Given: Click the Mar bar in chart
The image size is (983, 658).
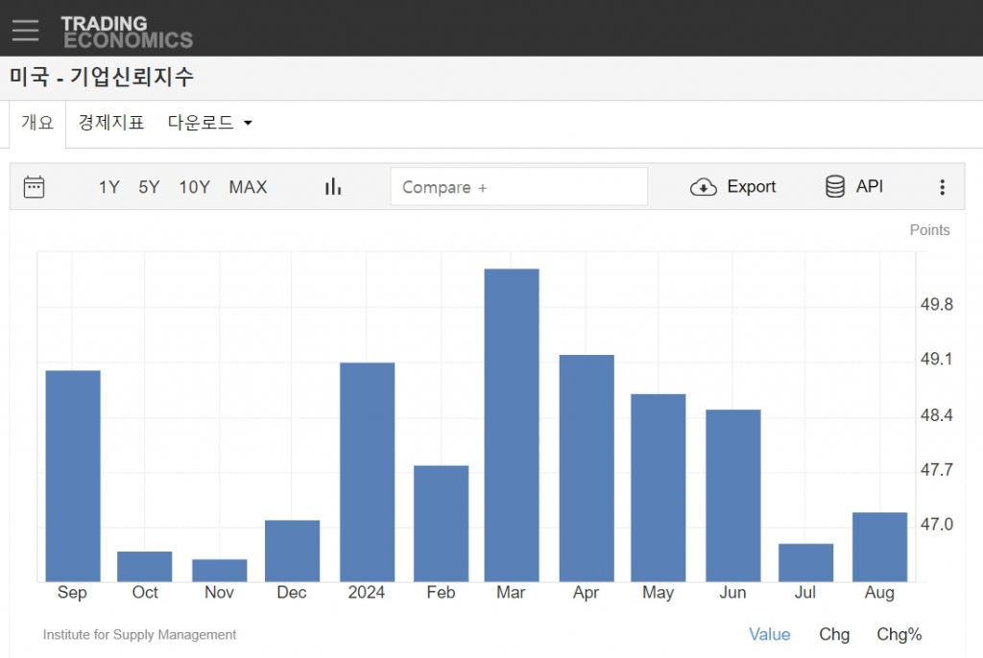Looking at the screenshot, I should tap(512, 425).
